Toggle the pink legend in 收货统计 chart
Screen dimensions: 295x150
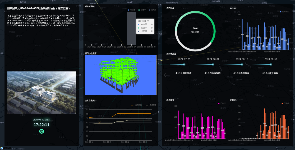pyautogui.click(x=222, y=104)
